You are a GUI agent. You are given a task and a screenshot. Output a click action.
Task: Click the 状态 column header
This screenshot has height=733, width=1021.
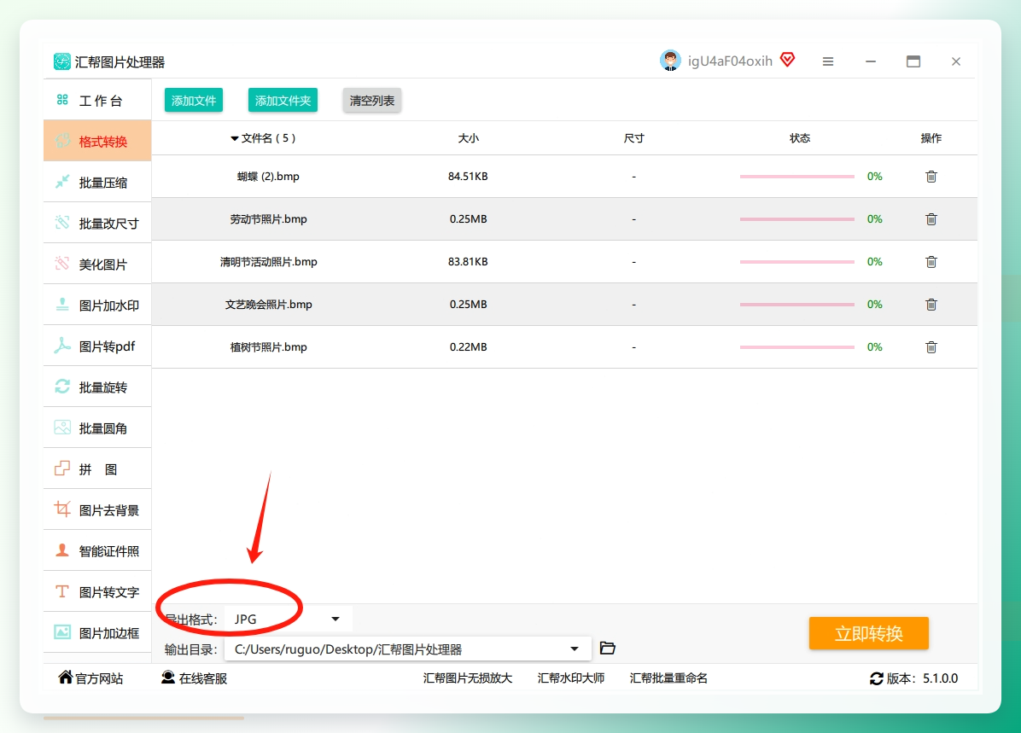(x=800, y=138)
